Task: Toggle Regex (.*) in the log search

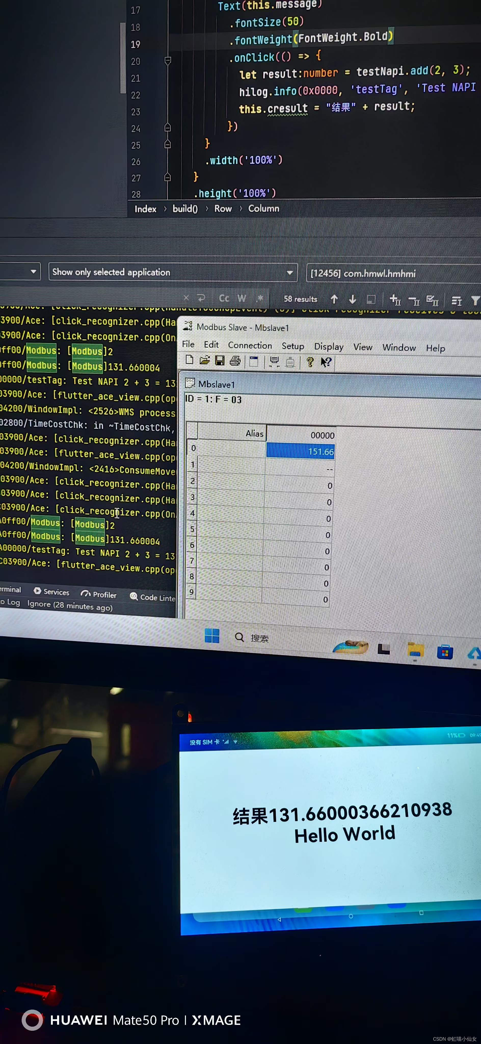Action: click(260, 298)
